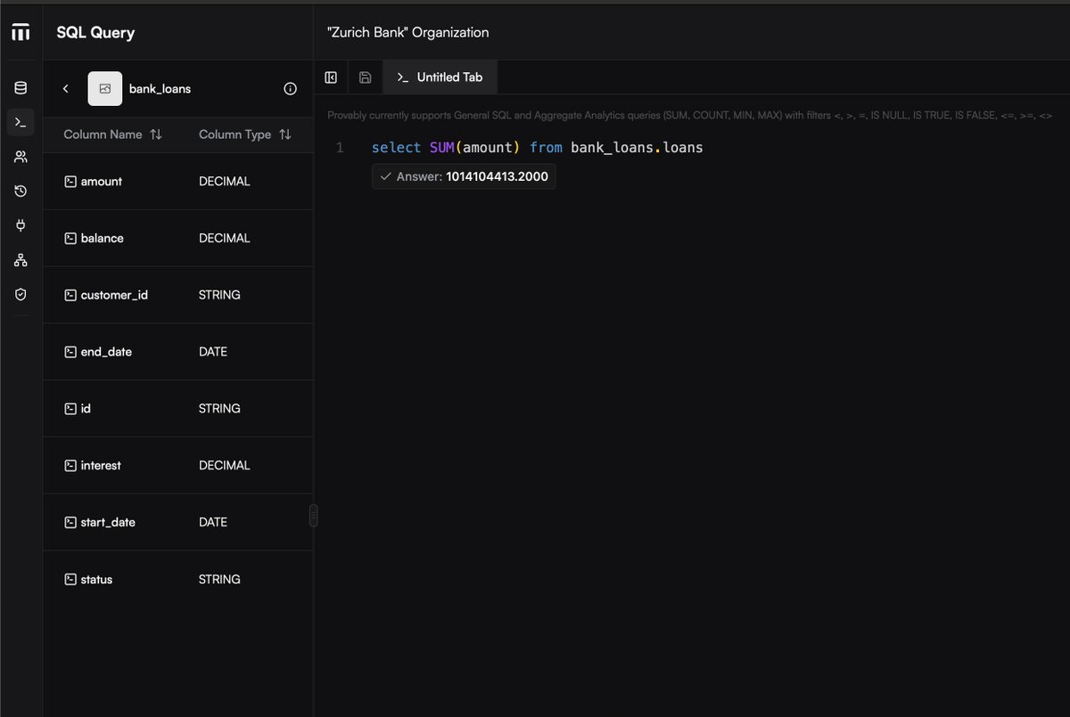Image resolution: width=1070 pixels, height=717 pixels.
Task: Open the plug integrations sidebar icon
Action: [x=21, y=225]
